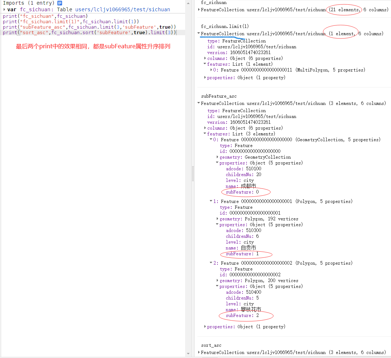Image resolution: width=391 pixels, height=358 pixels.
Task: Click 'childrenNu: 5' property row
Action: [242, 298]
